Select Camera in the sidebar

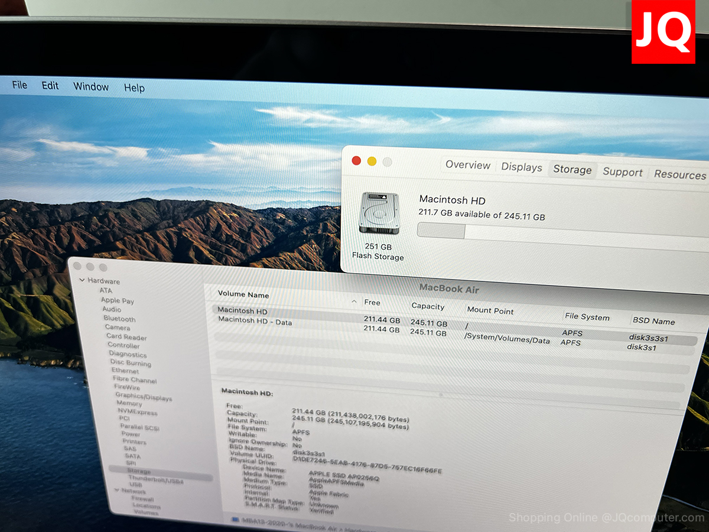[118, 327]
